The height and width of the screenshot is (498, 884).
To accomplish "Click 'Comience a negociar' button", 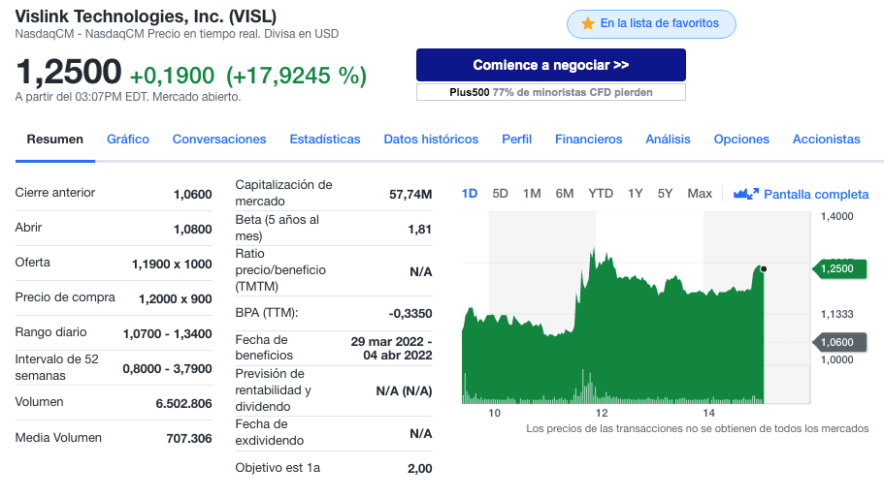I will coord(551,65).
